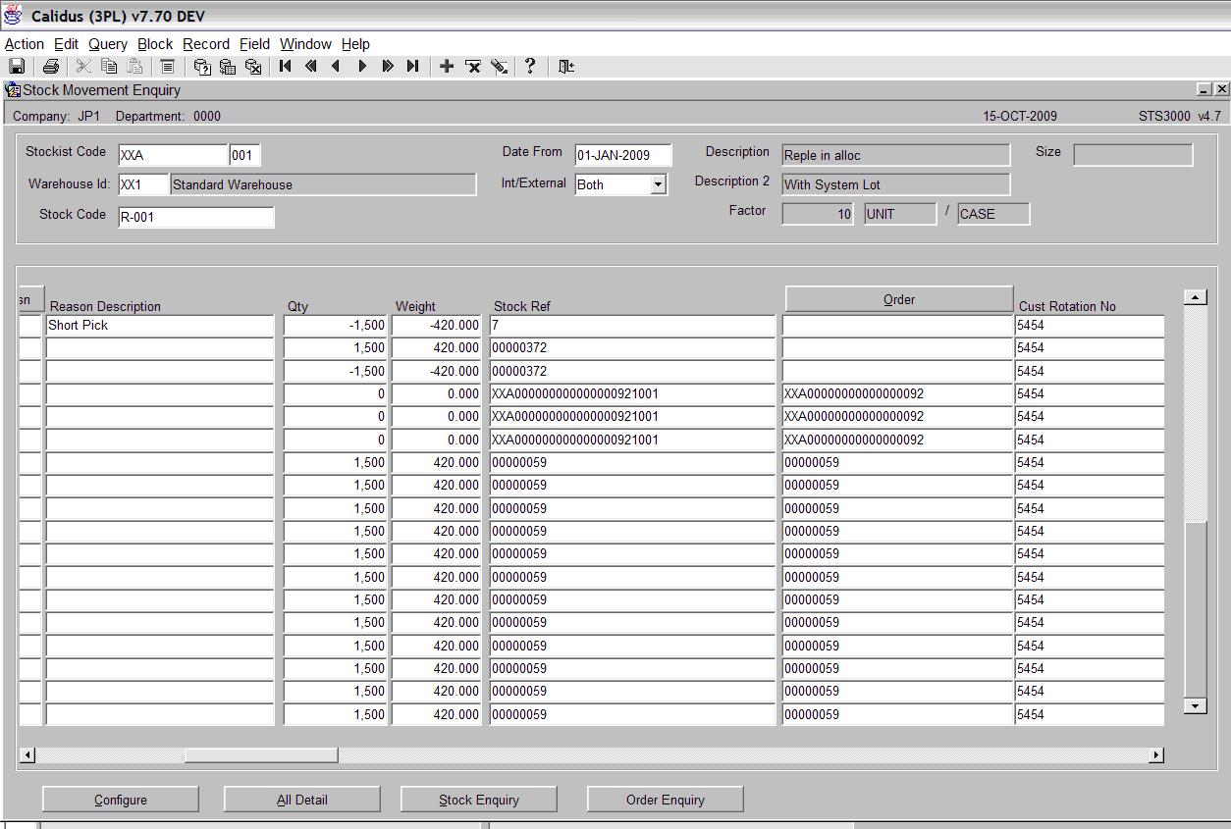Click the Description 2 With System Lot field
The height and width of the screenshot is (829, 1231).
tap(895, 184)
